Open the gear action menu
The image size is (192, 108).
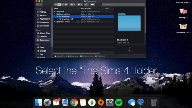pyautogui.click(x=79, y=4)
